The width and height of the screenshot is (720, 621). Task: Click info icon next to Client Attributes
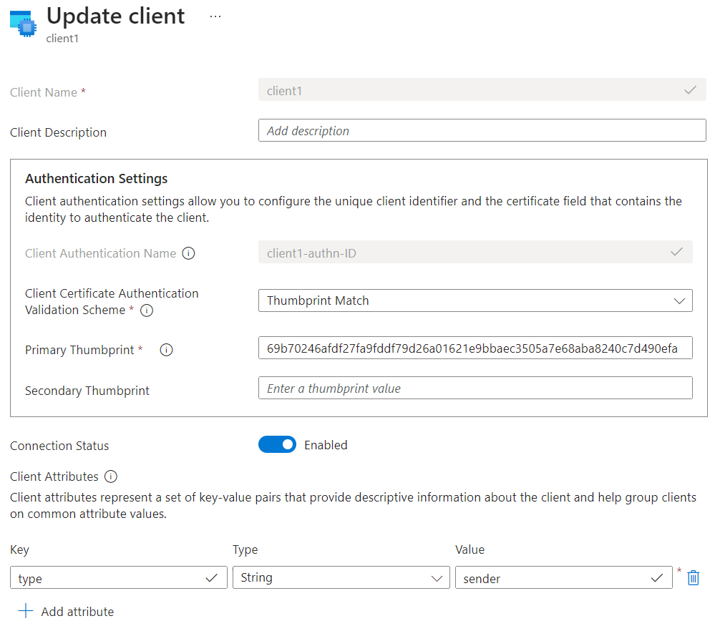tap(111, 476)
